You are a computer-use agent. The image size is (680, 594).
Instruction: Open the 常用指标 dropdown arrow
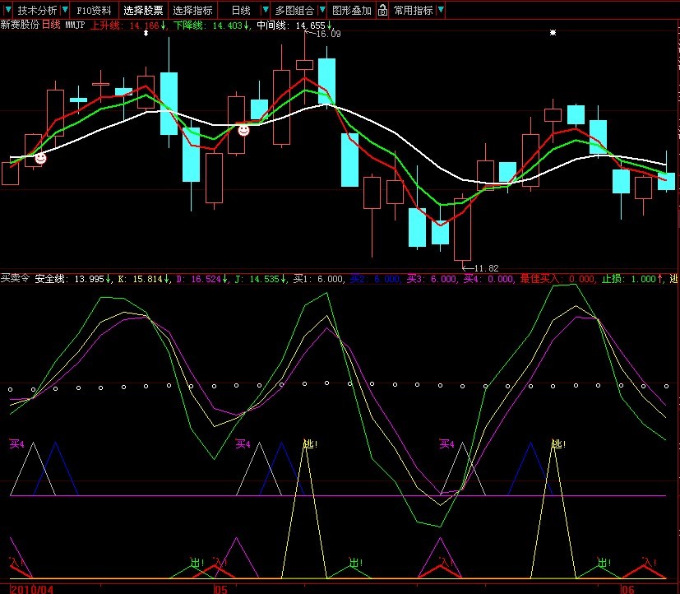tap(441, 11)
